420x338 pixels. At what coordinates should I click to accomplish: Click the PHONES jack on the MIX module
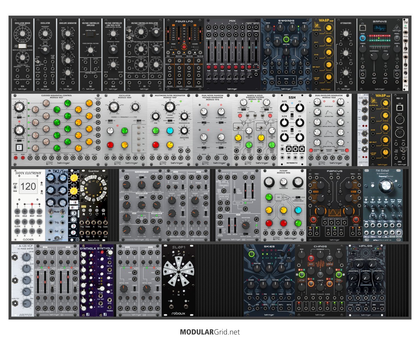click(256, 35)
